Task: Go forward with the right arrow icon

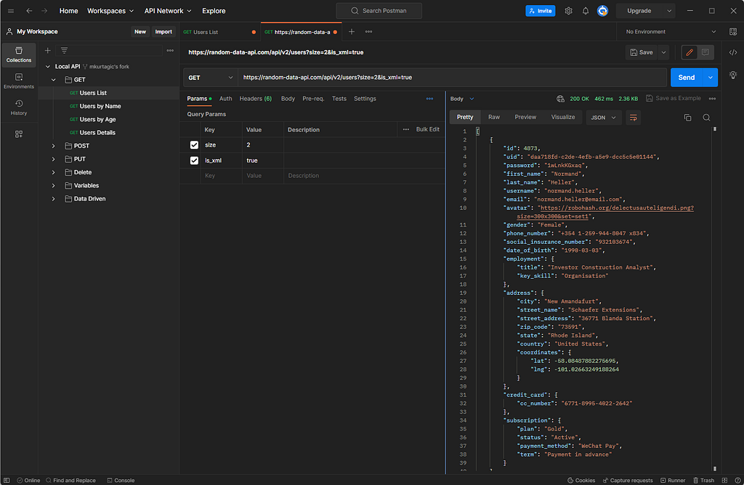Action: click(44, 11)
